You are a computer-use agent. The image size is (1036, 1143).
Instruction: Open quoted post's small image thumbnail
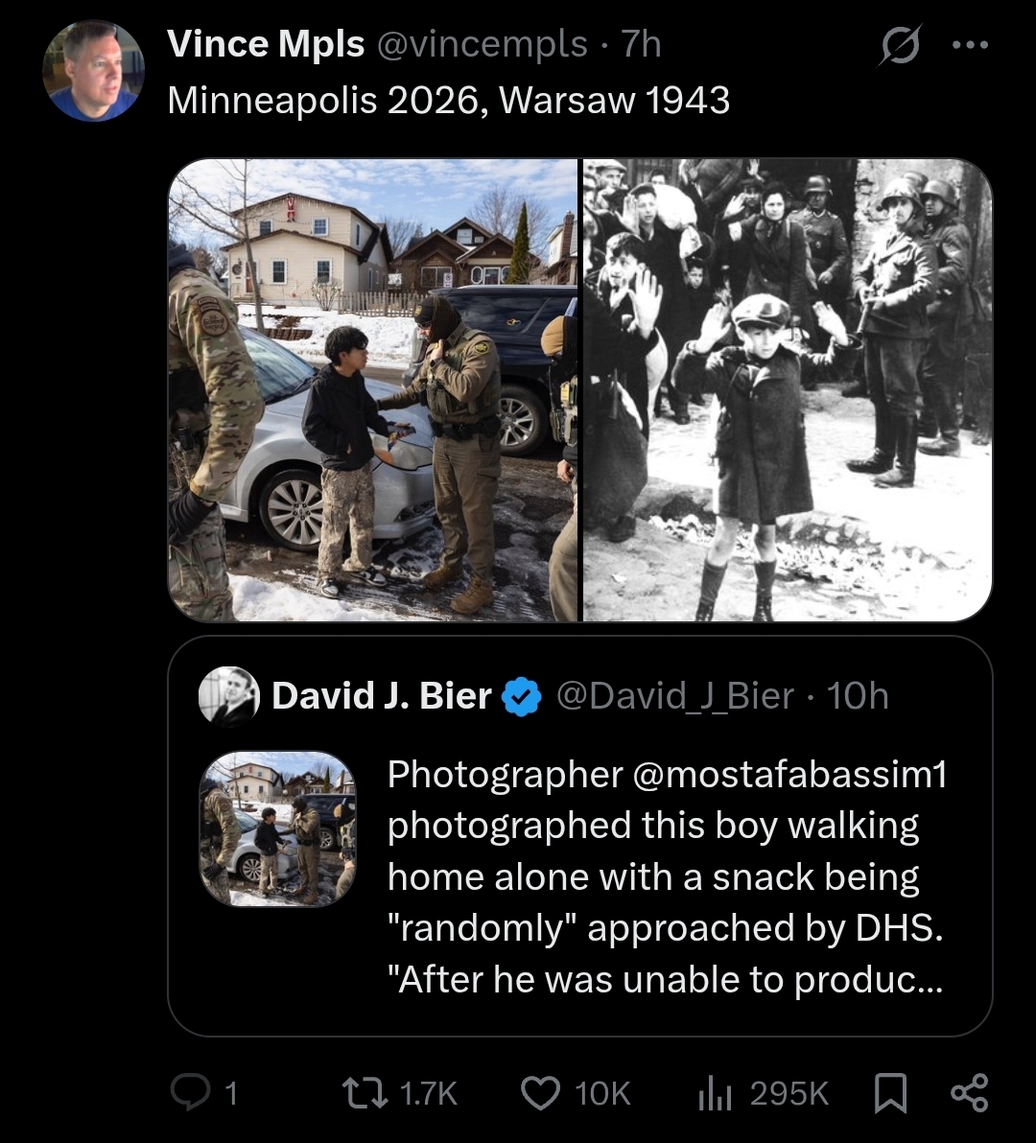pyautogui.click(x=278, y=828)
